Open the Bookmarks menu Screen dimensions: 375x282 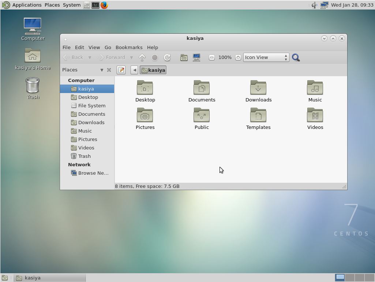point(129,47)
